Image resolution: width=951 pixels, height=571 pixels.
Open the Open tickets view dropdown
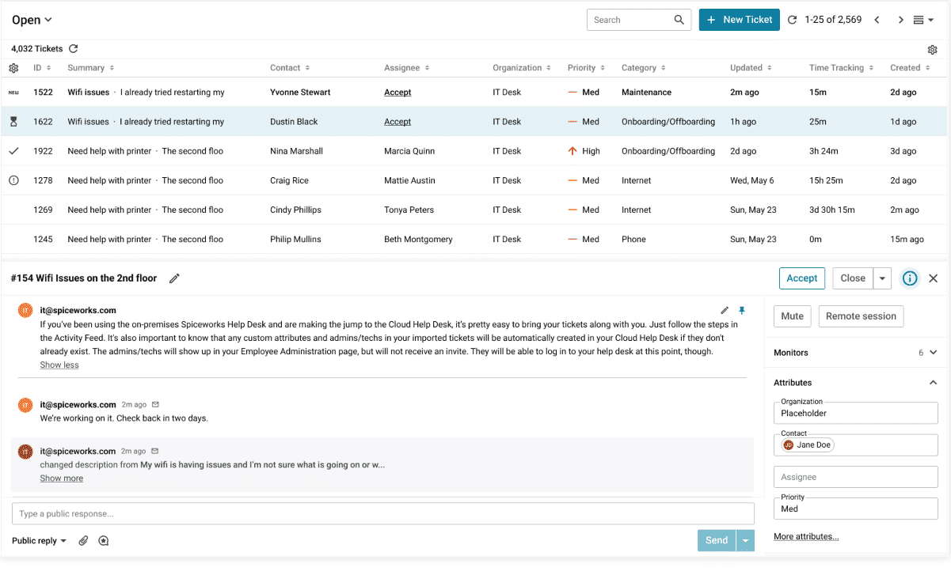pos(32,20)
